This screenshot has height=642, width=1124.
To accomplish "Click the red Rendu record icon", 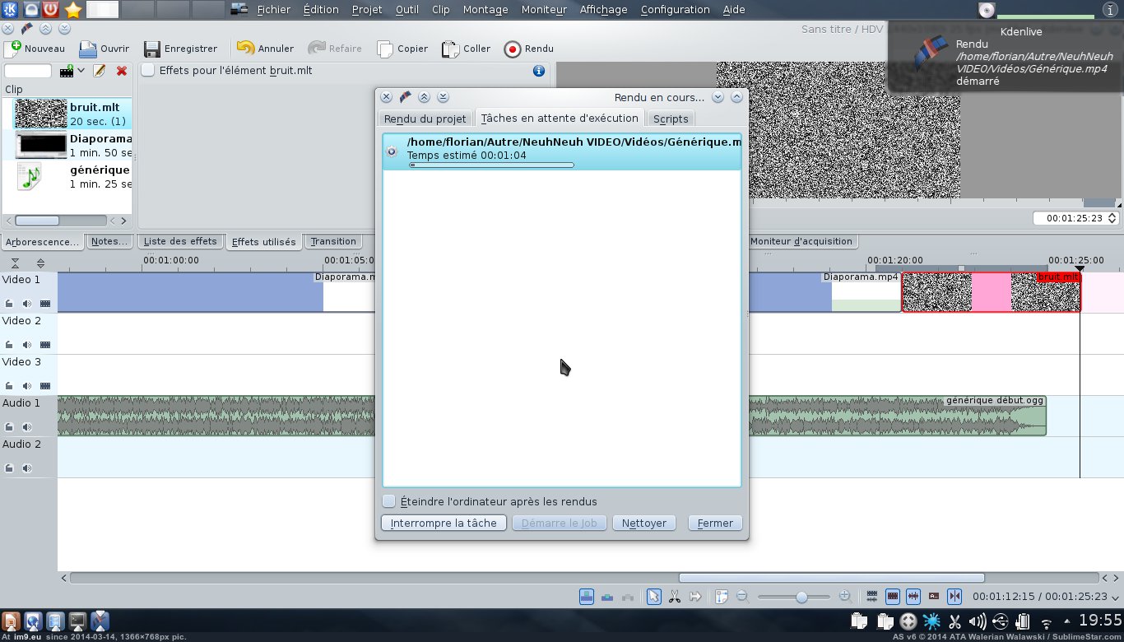I will [513, 49].
